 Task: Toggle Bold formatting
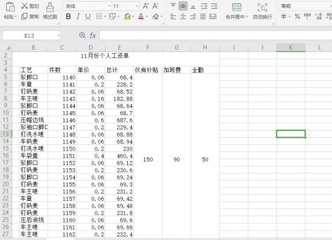click(68, 16)
